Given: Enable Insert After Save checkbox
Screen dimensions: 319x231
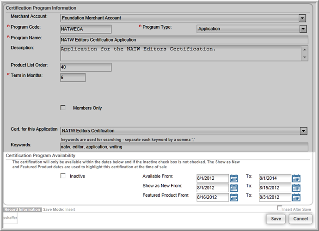Looking at the screenshot, I should 279,208.
